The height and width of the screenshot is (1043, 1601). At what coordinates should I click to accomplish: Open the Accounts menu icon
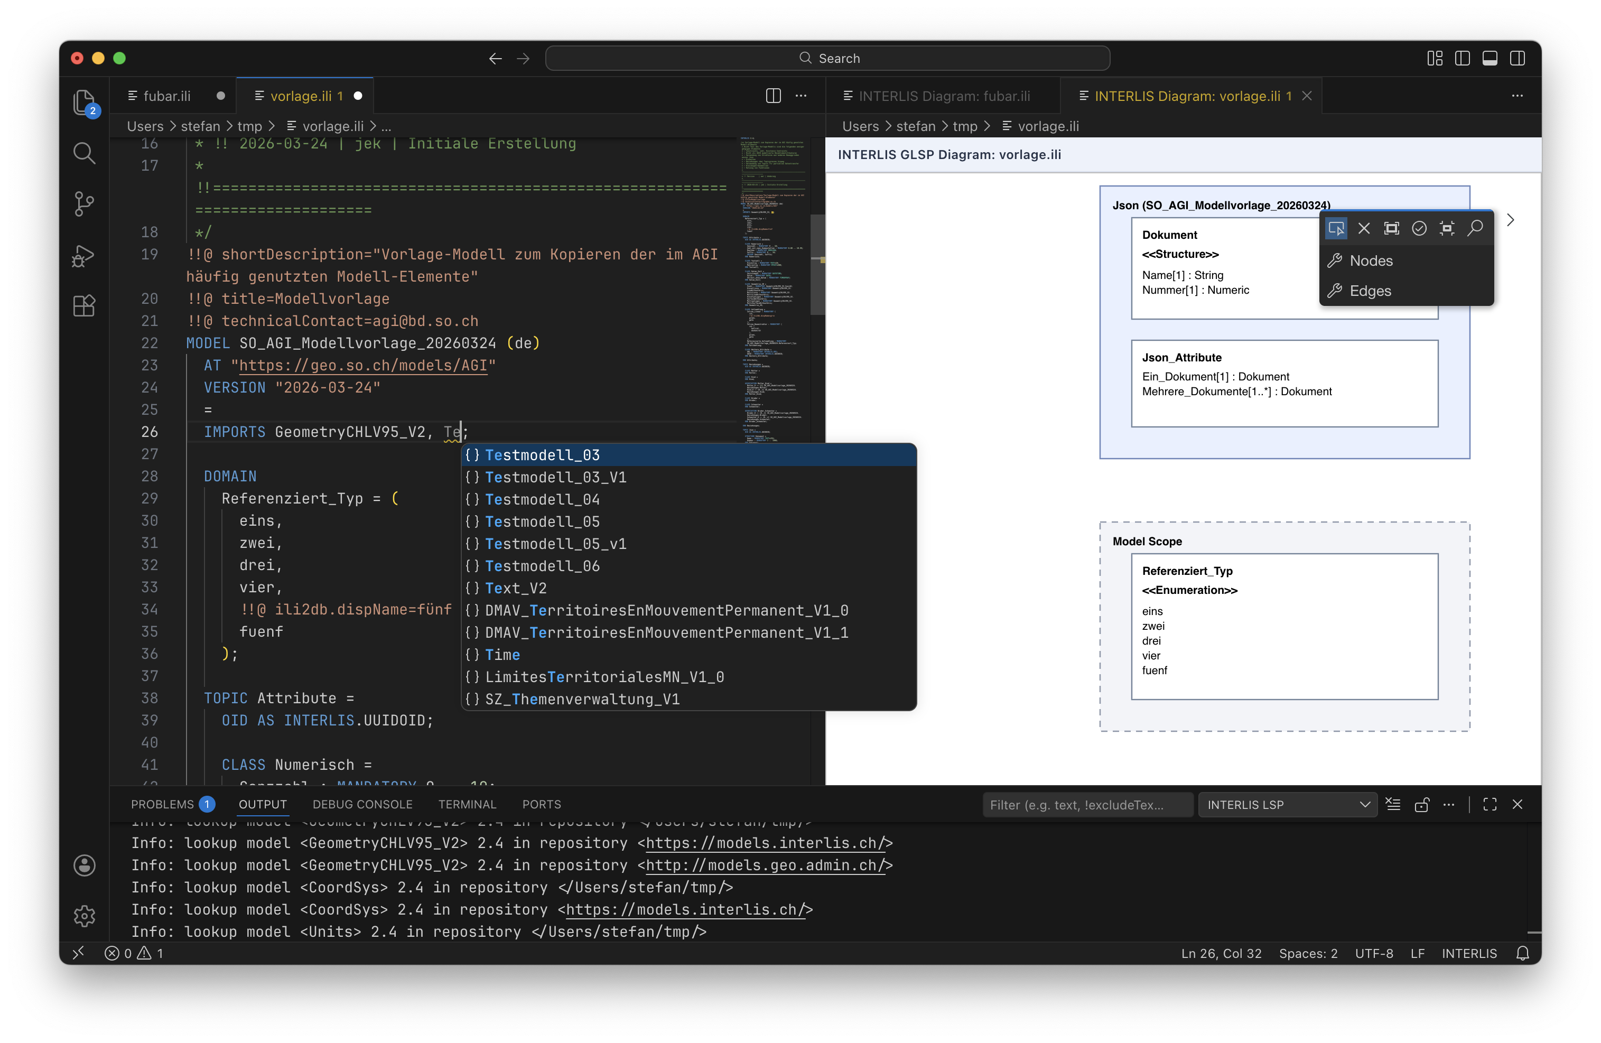(x=84, y=865)
